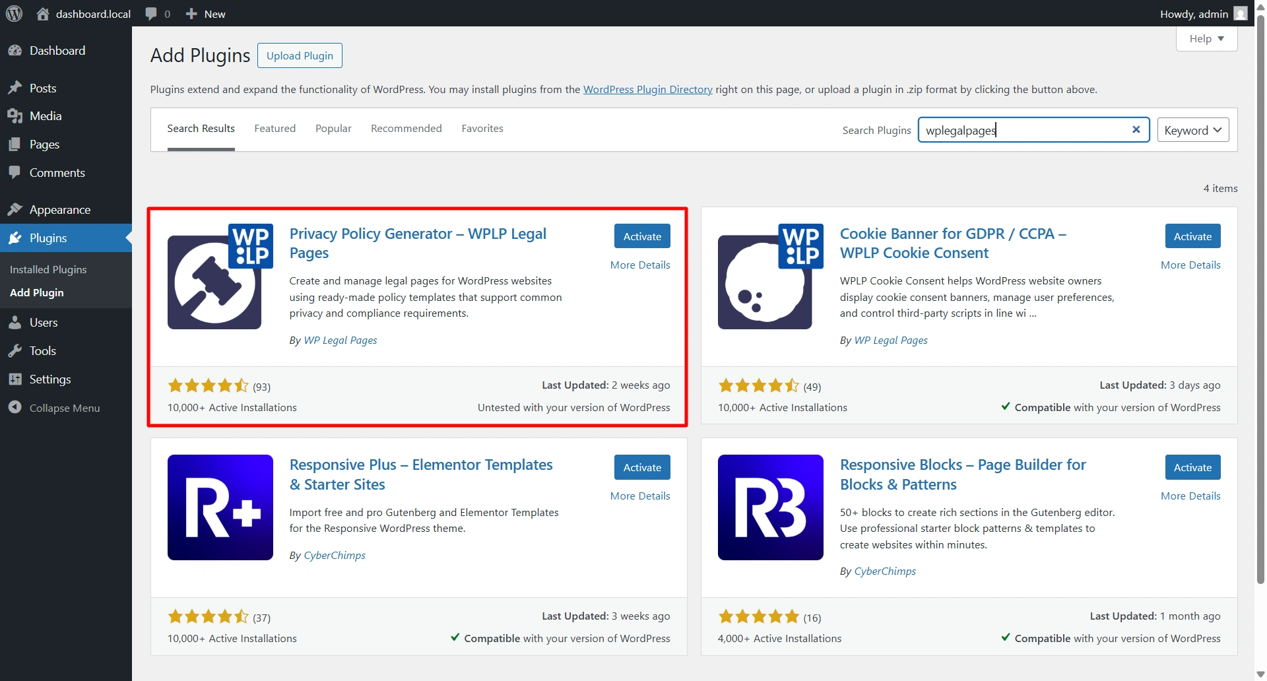The width and height of the screenshot is (1267, 681).
Task: Click the home icon beside dashboard.local
Action: click(43, 13)
